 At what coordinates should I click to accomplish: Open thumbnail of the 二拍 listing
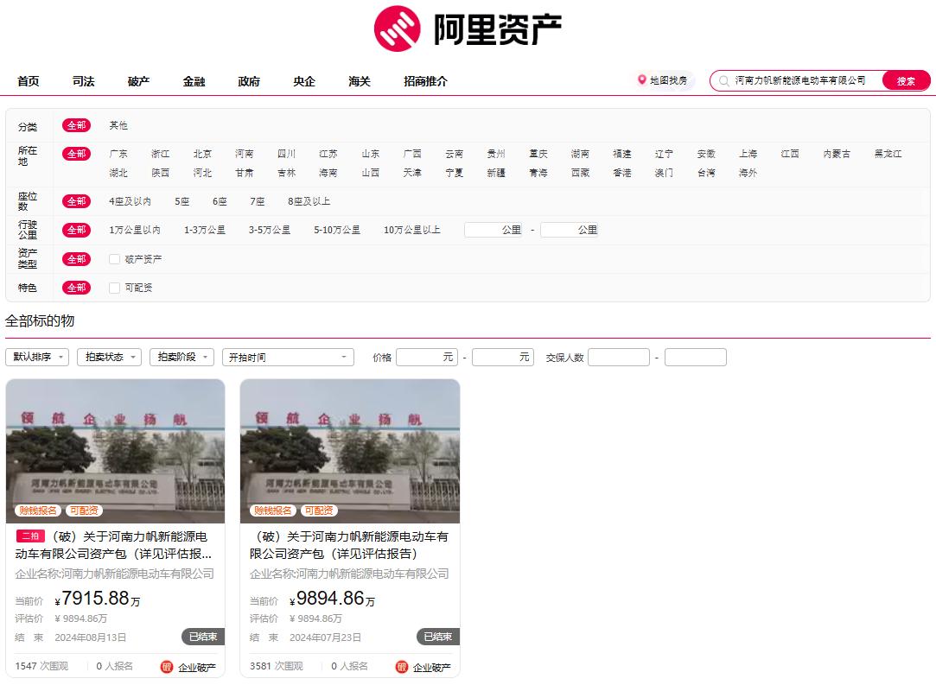pos(115,451)
